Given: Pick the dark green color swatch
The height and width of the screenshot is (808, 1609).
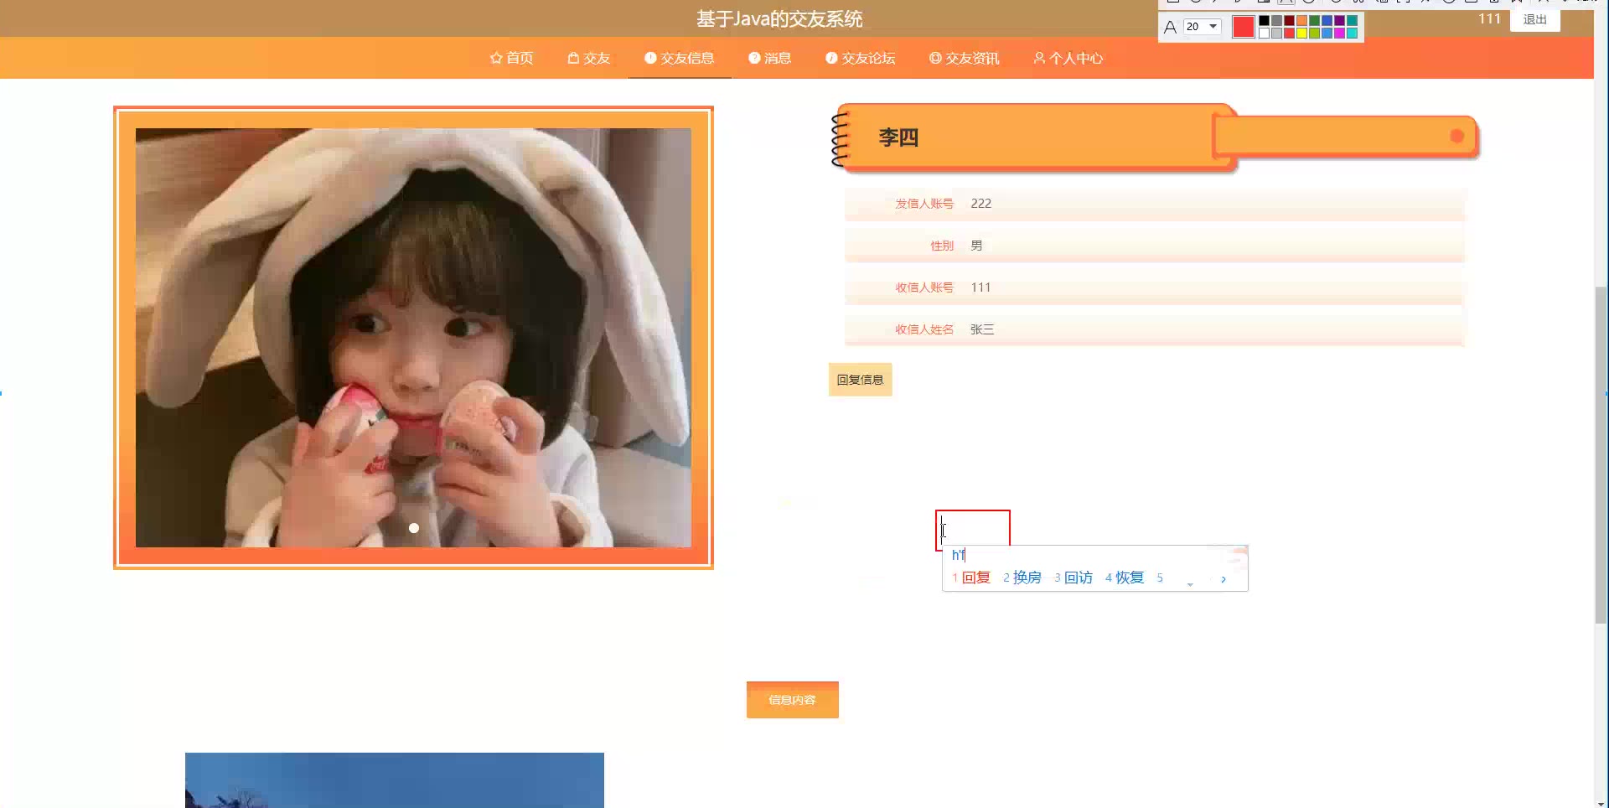Looking at the screenshot, I should point(1314,21).
